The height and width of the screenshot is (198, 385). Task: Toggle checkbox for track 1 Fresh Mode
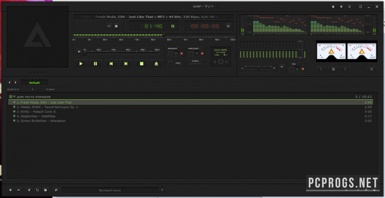coord(14,102)
